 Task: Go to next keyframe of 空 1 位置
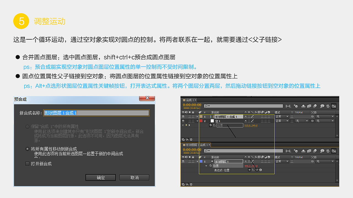189,125
